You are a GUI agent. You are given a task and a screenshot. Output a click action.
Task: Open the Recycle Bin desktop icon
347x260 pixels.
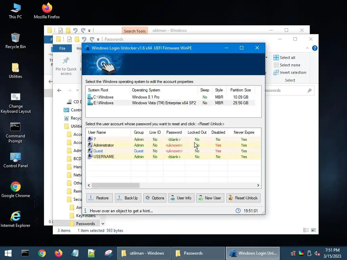[x=15, y=41]
